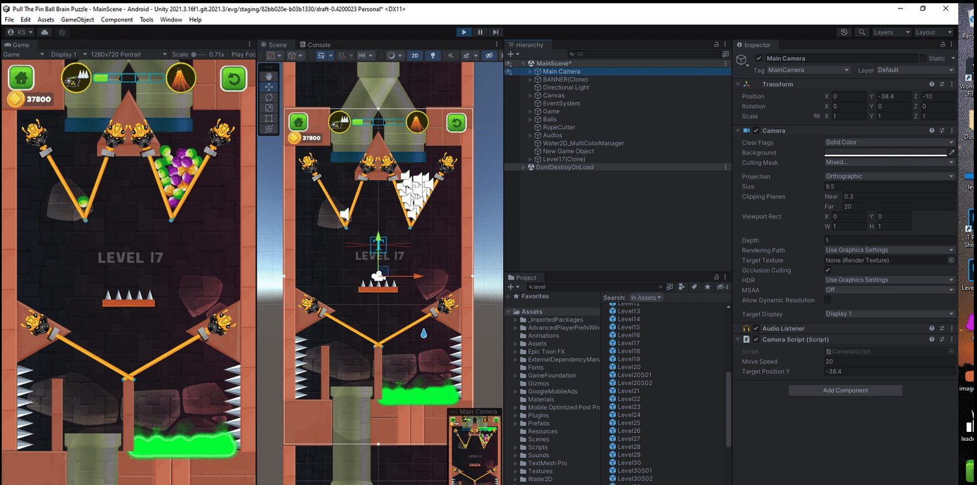Uncheck the Occlusion Culling checkbox
This screenshot has height=485, width=977.
[828, 270]
